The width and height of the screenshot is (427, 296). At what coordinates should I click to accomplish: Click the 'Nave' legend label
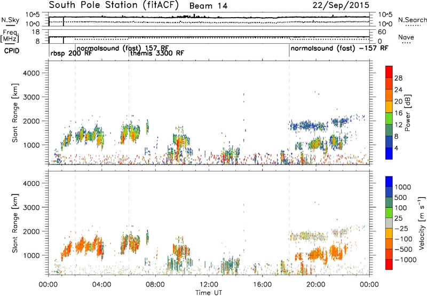pos(406,37)
